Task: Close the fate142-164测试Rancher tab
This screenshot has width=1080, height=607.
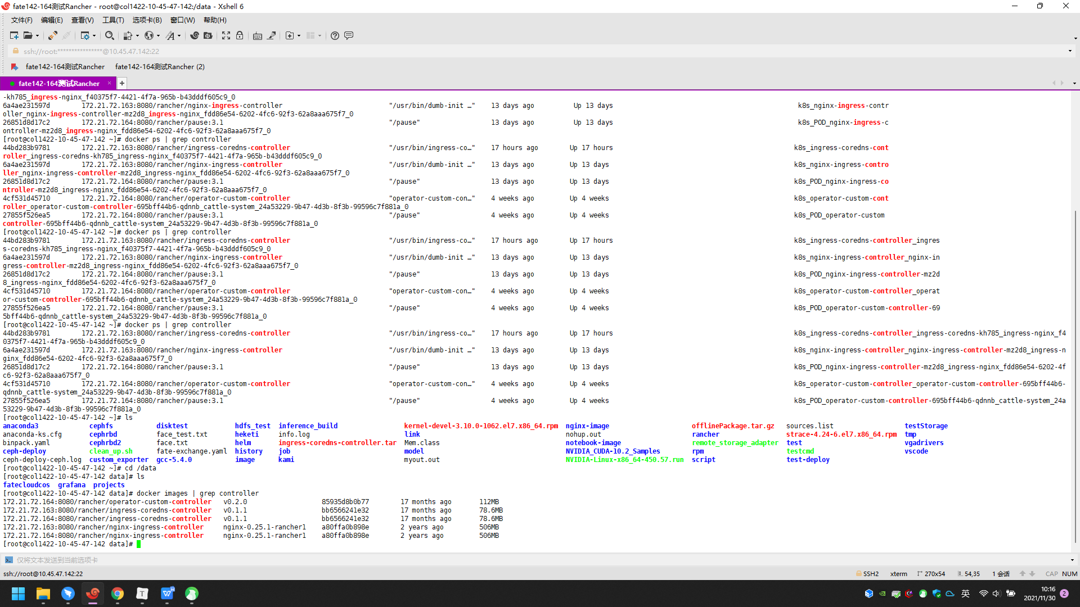Action: click(109, 83)
